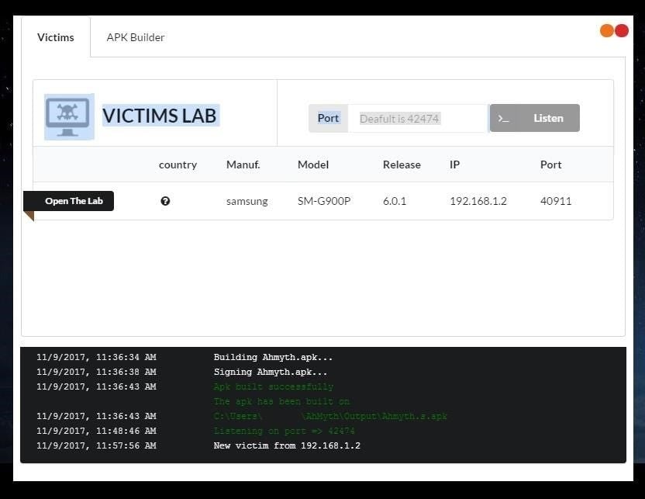Image resolution: width=645 pixels, height=499 pixels.
Task: Focus the Port number input field
Action: [x=417, y=119]
